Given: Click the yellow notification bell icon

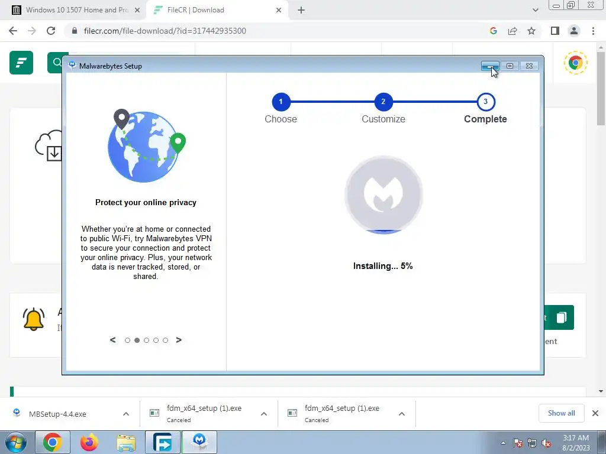Looking at the screenshot, I should click(34, 319).
